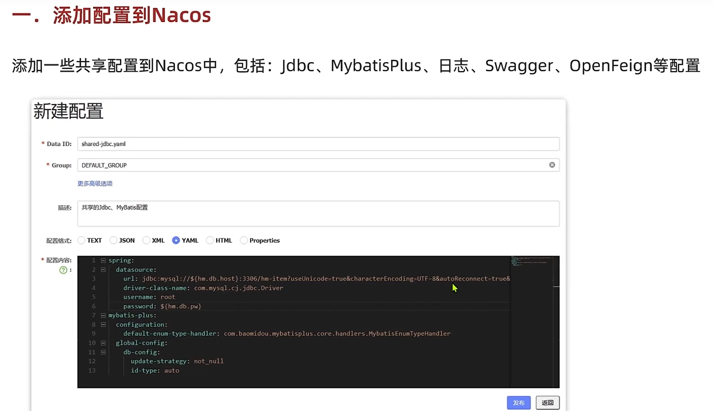Image resolution: width=713 pixels, height=411 pixels.
Task: Clear the Group field with the X icon
Action: point(552,165)
